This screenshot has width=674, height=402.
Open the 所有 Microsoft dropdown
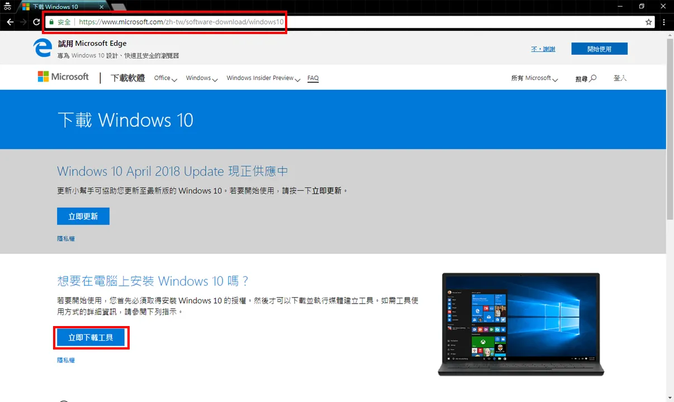(x=534, y=78)
